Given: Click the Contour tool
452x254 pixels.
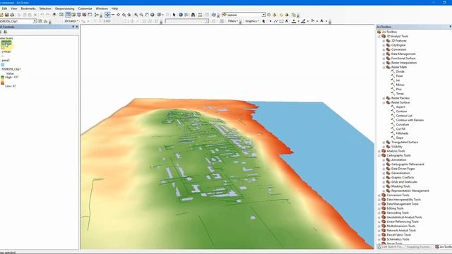Looking at the screenshot, I should pyautogui.click(x=401, y=111).
